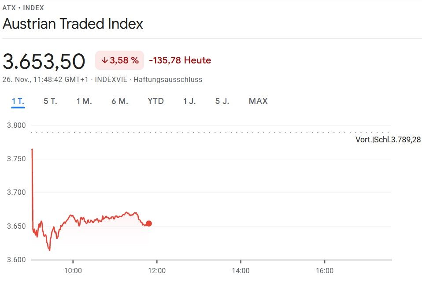Show the 6 M. time range
422x286 pixels.
pyautogui.click(x=120, y=101)
